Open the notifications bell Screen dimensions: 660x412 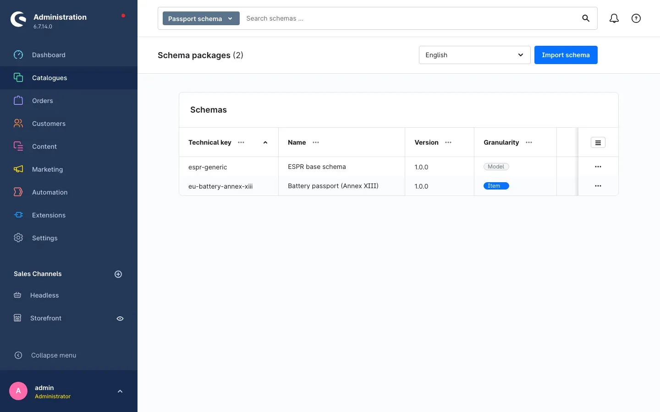pos(614,18)
